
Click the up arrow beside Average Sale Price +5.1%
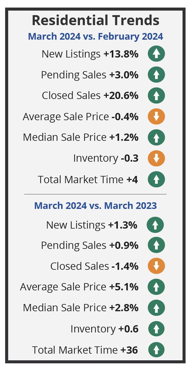(156, 287)
